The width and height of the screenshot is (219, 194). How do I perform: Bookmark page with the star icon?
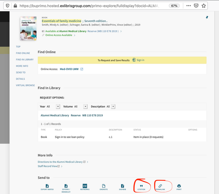tap(204, 6)
